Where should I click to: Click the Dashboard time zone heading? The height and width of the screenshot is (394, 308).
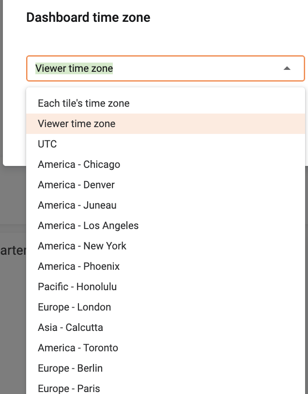(x=88, y=18)
